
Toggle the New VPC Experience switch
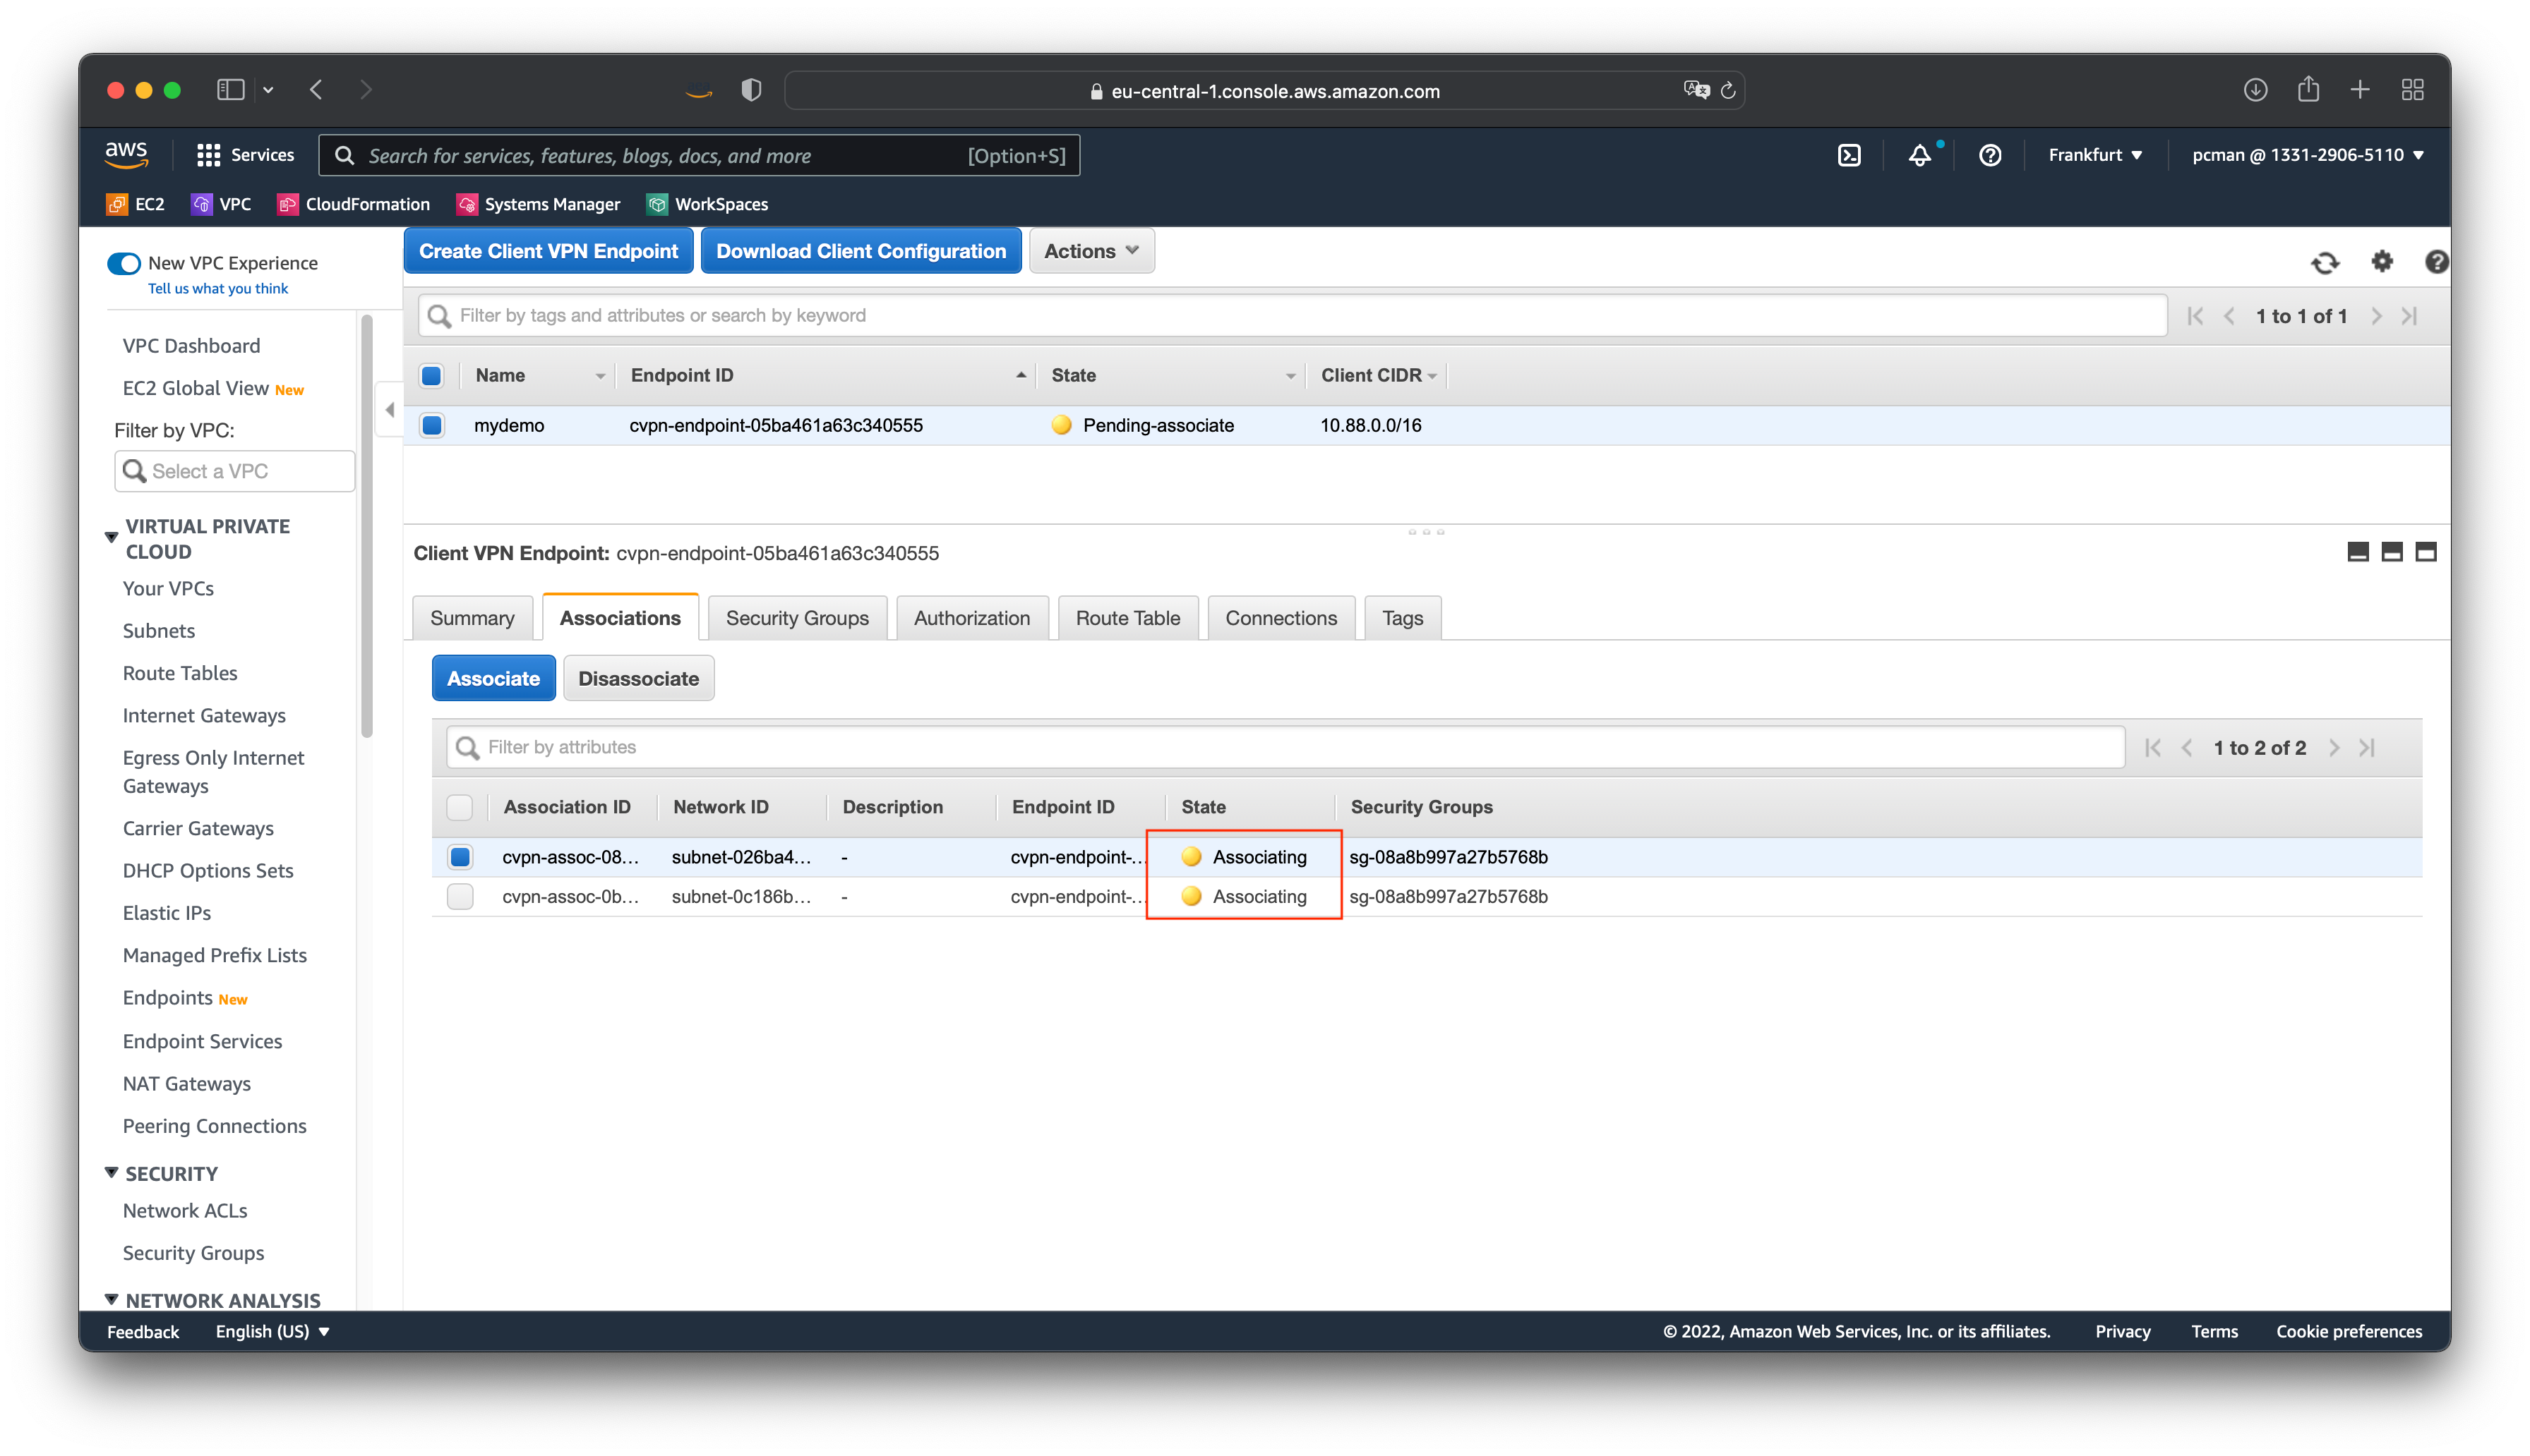click(124, 263)
